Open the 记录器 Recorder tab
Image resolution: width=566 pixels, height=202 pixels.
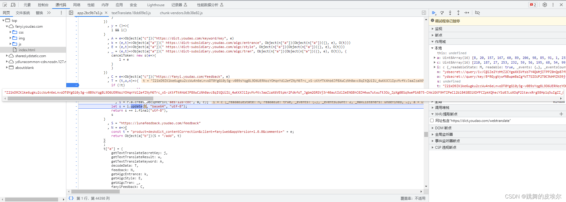pyautogui.click(x=179, y=5)
